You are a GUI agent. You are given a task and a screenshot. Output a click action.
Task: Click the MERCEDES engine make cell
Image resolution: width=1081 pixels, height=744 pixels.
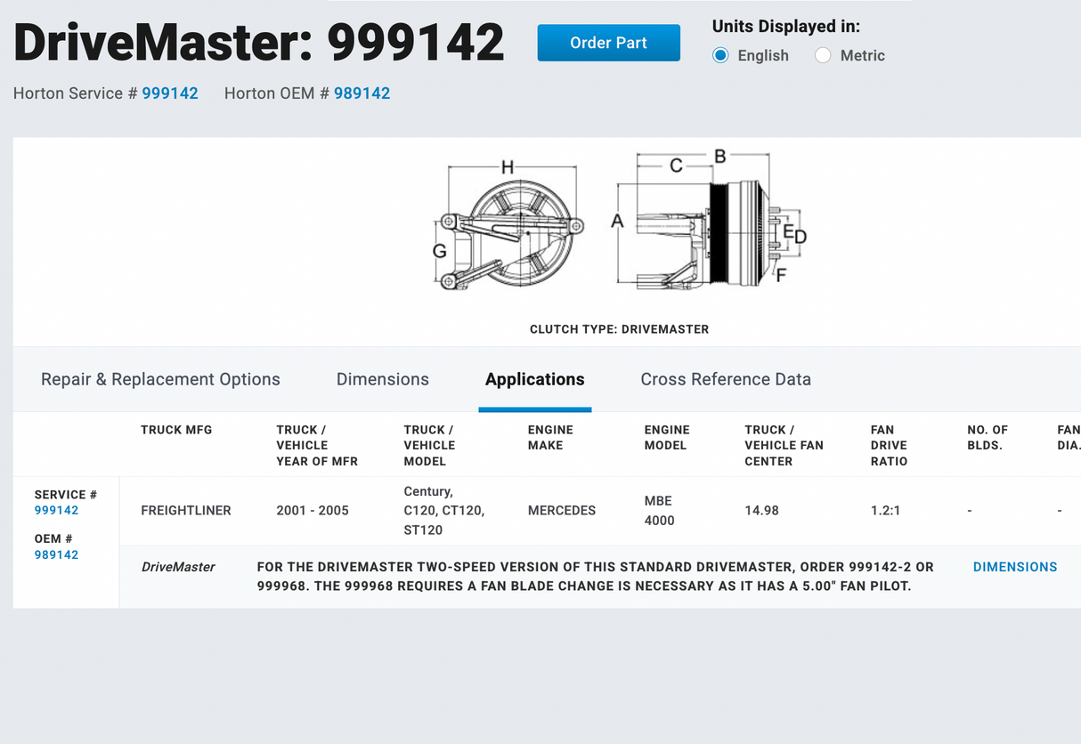(x=562, y=511)
